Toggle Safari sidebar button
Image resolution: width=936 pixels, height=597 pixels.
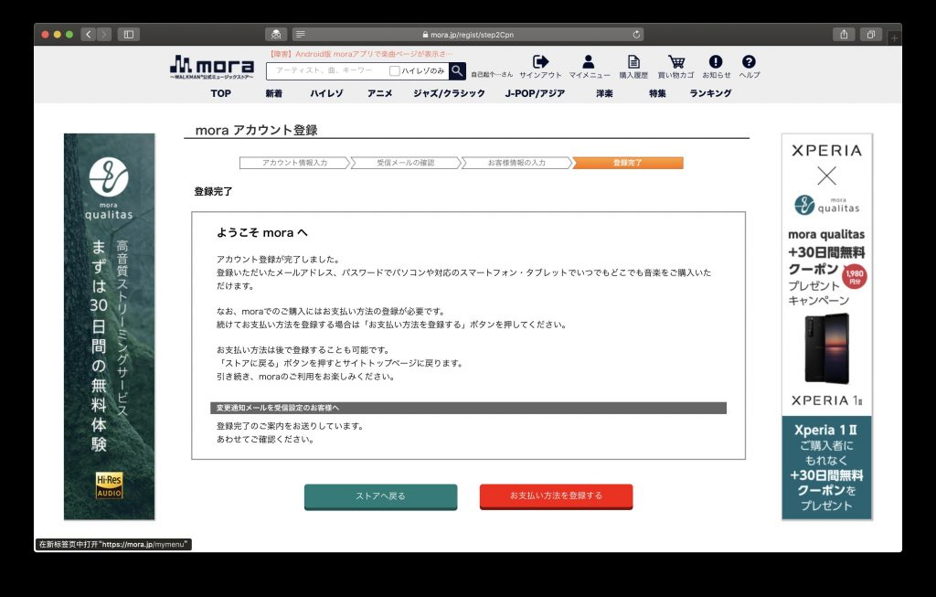128,35
